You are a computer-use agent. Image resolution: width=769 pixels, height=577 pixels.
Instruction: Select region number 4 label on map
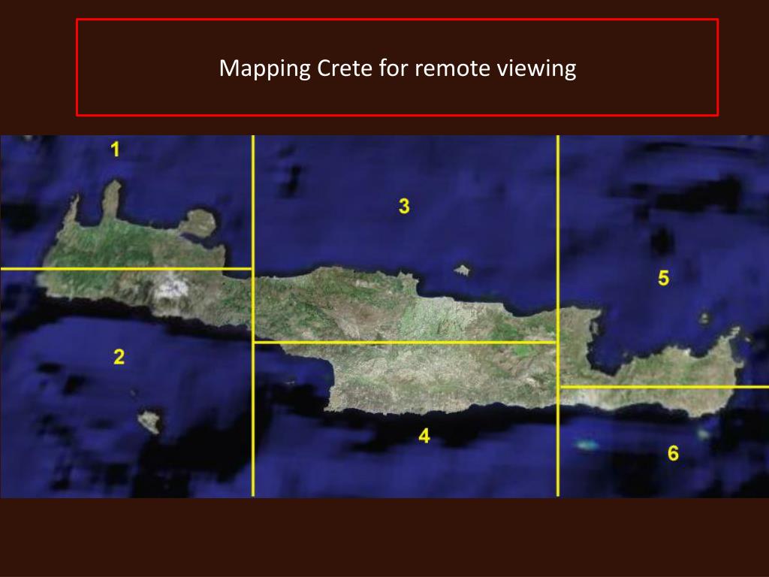tap(424, 435)
